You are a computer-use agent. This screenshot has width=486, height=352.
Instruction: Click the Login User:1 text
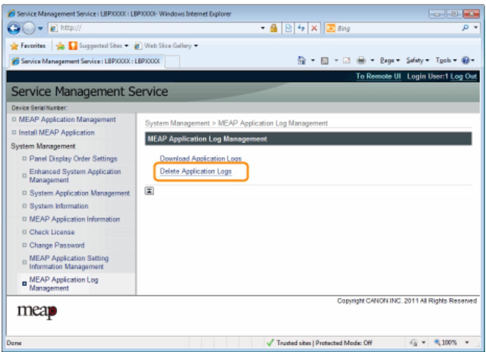(x=427, y=76)
